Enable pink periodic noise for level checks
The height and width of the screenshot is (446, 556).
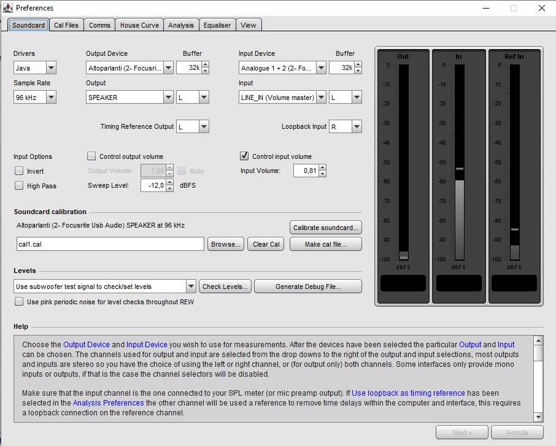click(x=19, y=302)
